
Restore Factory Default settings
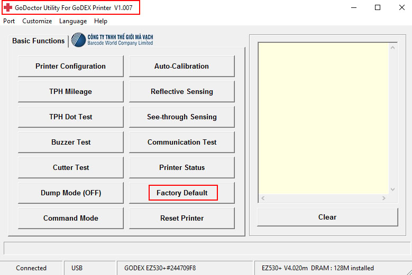(181, 193)
